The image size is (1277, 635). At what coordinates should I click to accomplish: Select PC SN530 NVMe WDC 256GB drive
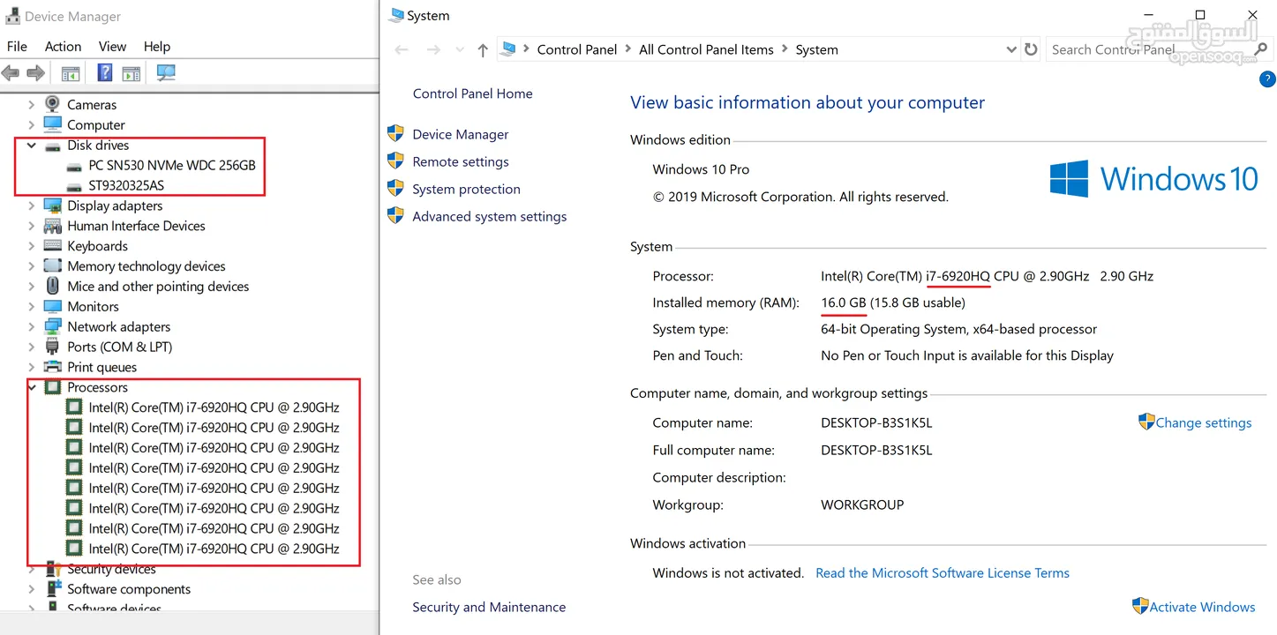click(172, 165)
